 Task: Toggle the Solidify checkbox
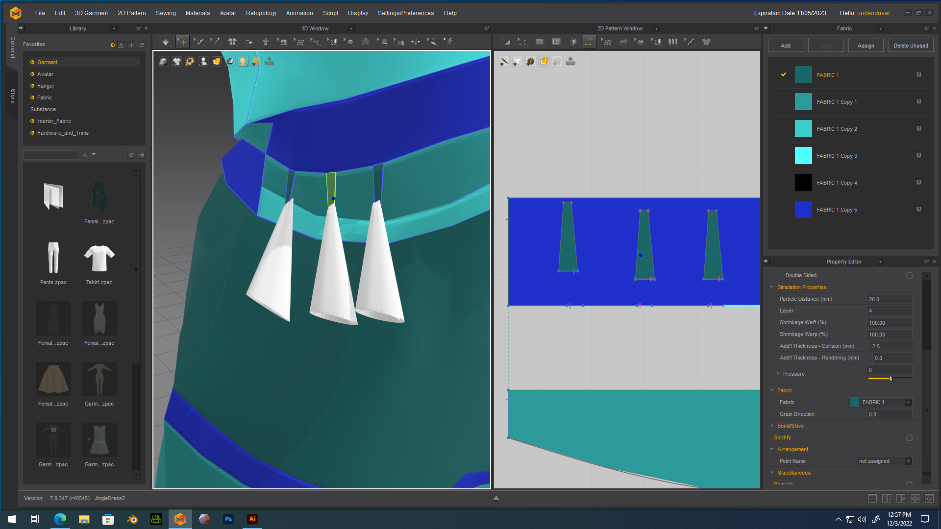point(909,437)
